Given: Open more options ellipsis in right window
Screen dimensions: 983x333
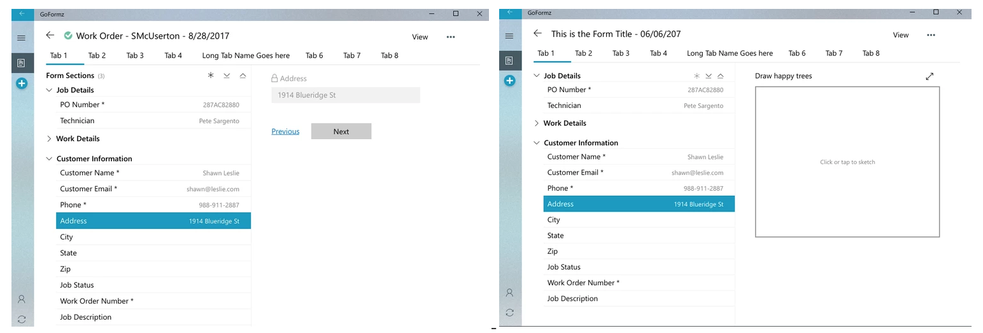Looking at the screenshot, I should click(931, 35).
